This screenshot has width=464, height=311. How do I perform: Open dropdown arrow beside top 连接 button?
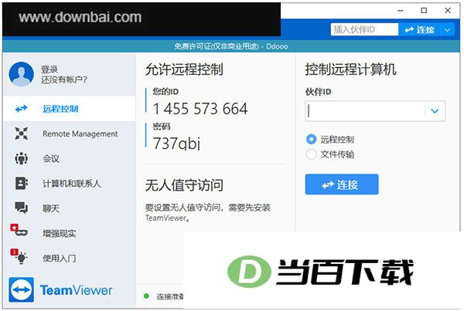[x=448, y=30]
